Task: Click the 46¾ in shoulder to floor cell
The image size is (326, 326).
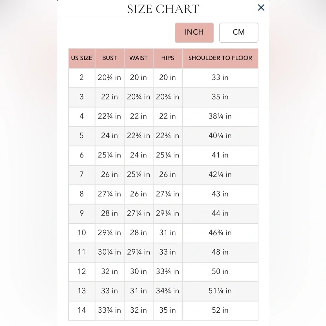Action: point(220,233)
